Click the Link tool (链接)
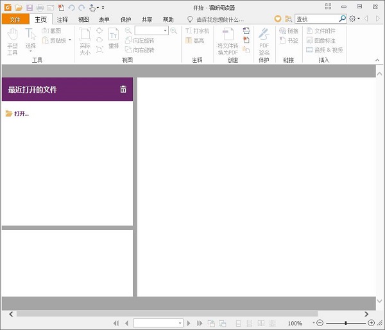Image resolution: width=385 pixels, height=330 pixels. click(289, 31)
